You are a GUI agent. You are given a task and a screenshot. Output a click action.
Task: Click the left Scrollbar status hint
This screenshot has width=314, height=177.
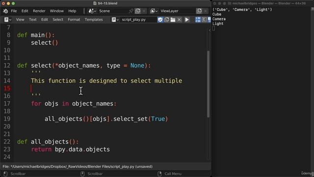coord(18,174)
